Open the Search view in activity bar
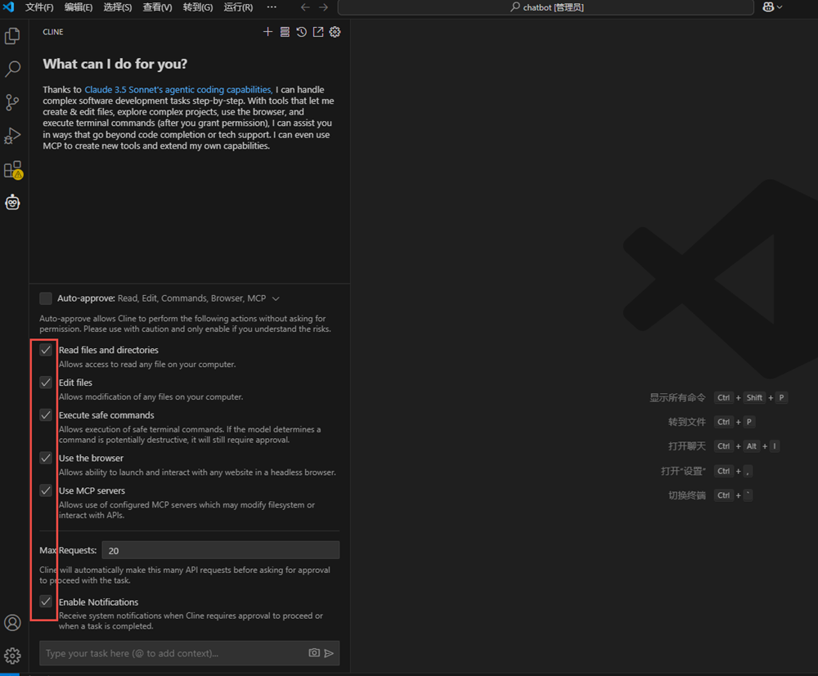Screen dimensions: 818x676 (x=12, y=69)
